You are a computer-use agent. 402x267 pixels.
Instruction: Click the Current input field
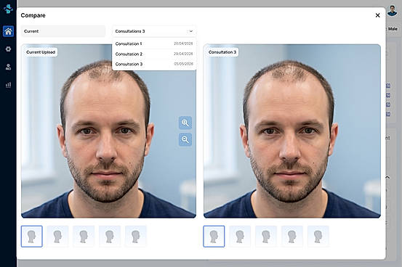coord(63,31)
